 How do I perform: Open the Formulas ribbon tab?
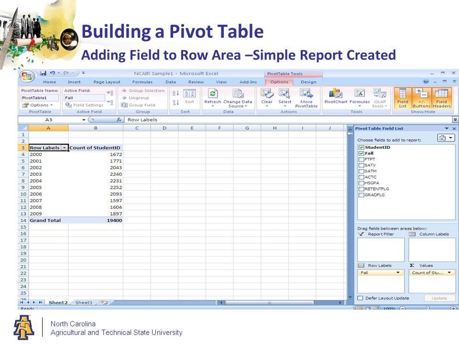[x=142, y=82]
